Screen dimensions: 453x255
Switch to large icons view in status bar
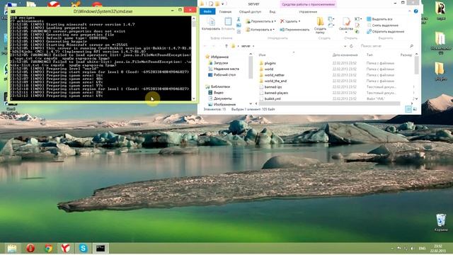click(x=415, y=109)
